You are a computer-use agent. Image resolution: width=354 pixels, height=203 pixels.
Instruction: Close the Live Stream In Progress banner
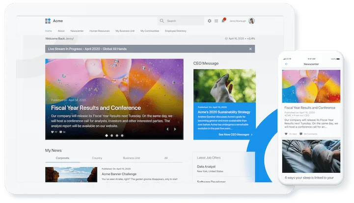[250, 49]
